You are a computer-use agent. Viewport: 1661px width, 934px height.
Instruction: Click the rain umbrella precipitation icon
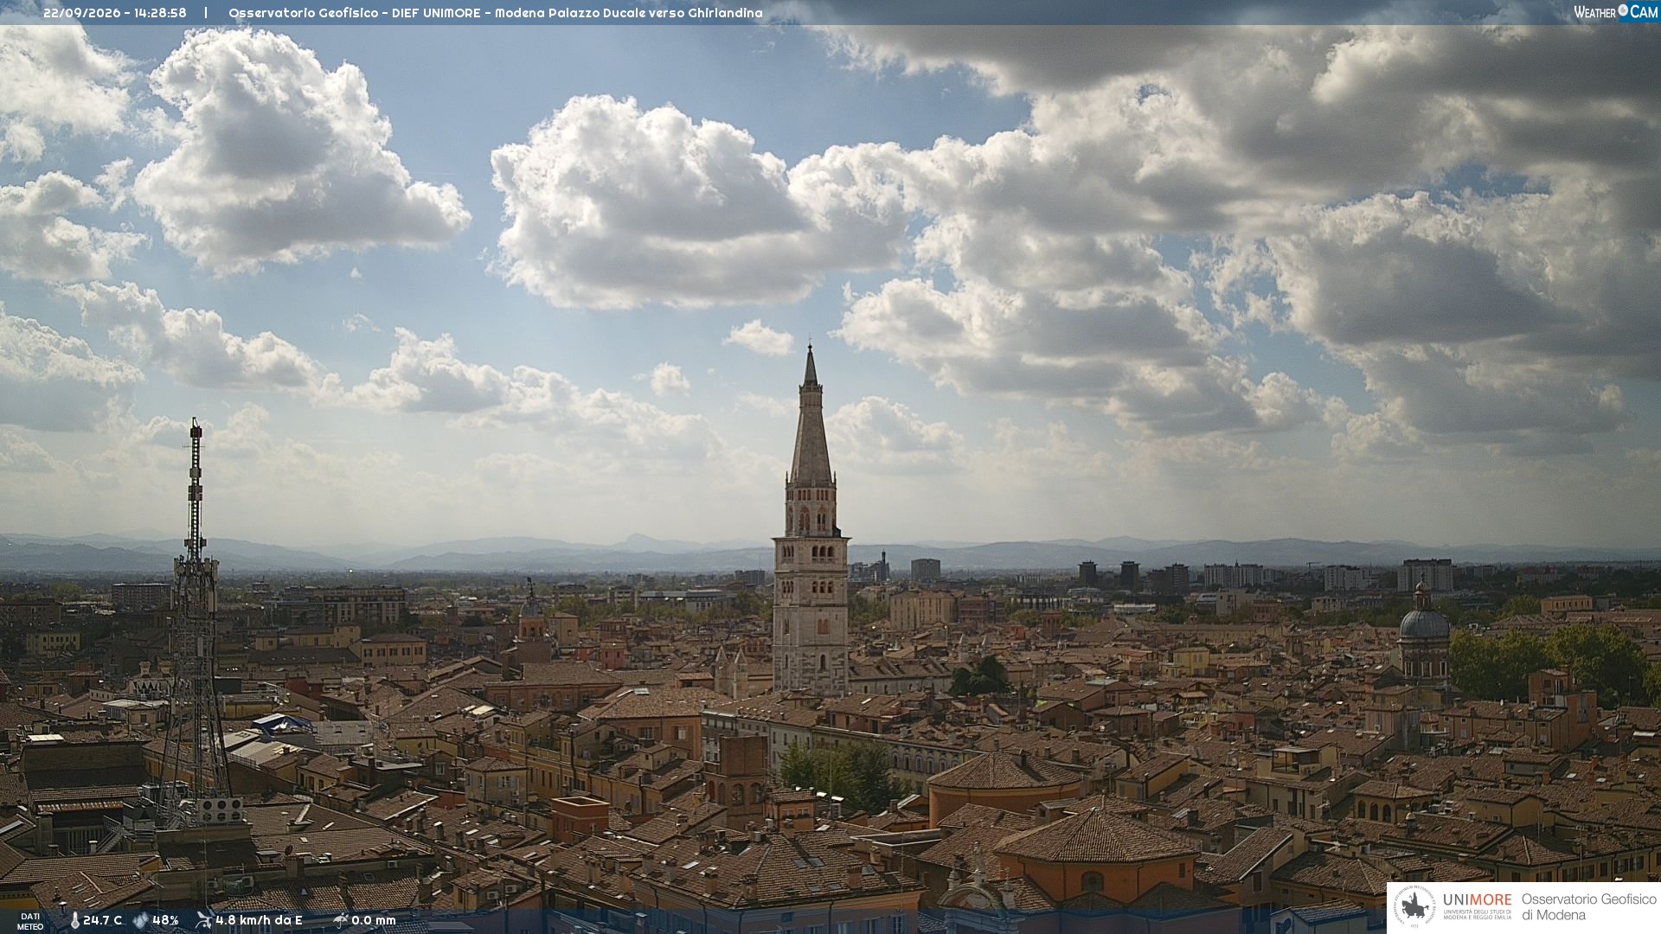click(x=340, y=920)
